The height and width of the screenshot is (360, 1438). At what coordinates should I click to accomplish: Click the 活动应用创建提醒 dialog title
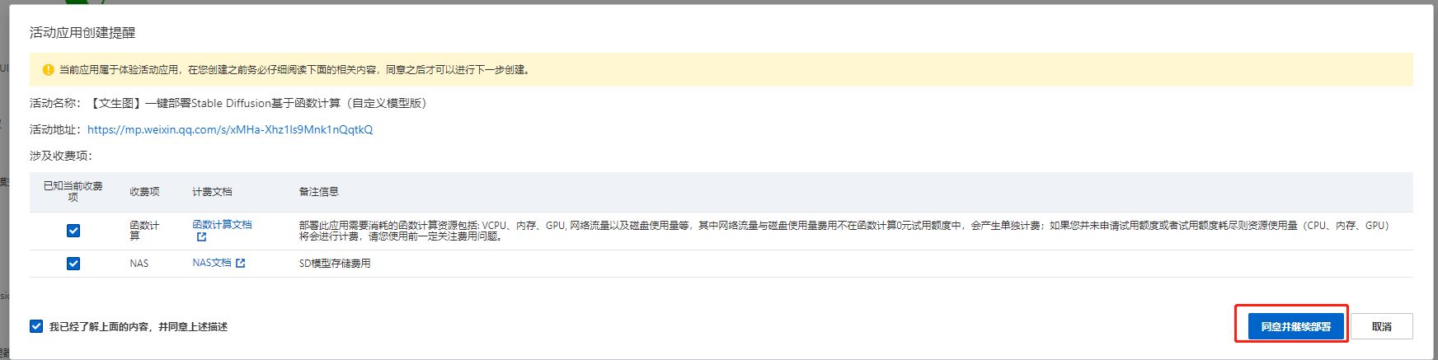pyautogui.click(x=82, y=33)
